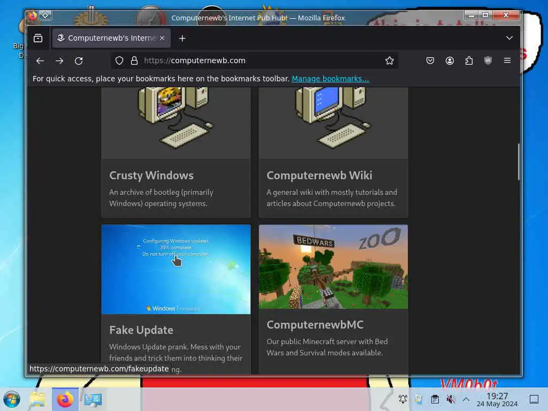The height and width of the screenshot is (411, 548).
Task: Click the show desktop tray button
Action: pyautogui.click(x=534, y=399)
